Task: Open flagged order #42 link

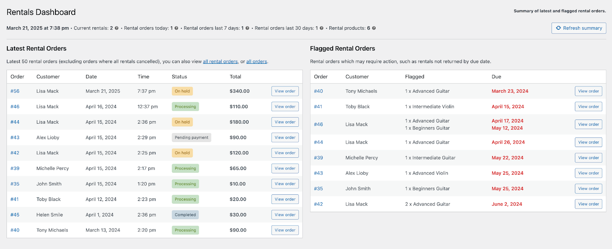Action: [x=318, y=204]
